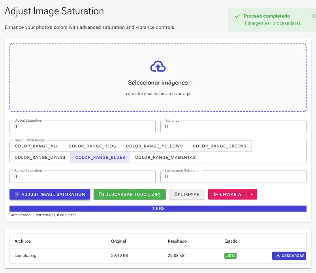
Task: Click the Limpiar button
Action: (187, 194)
